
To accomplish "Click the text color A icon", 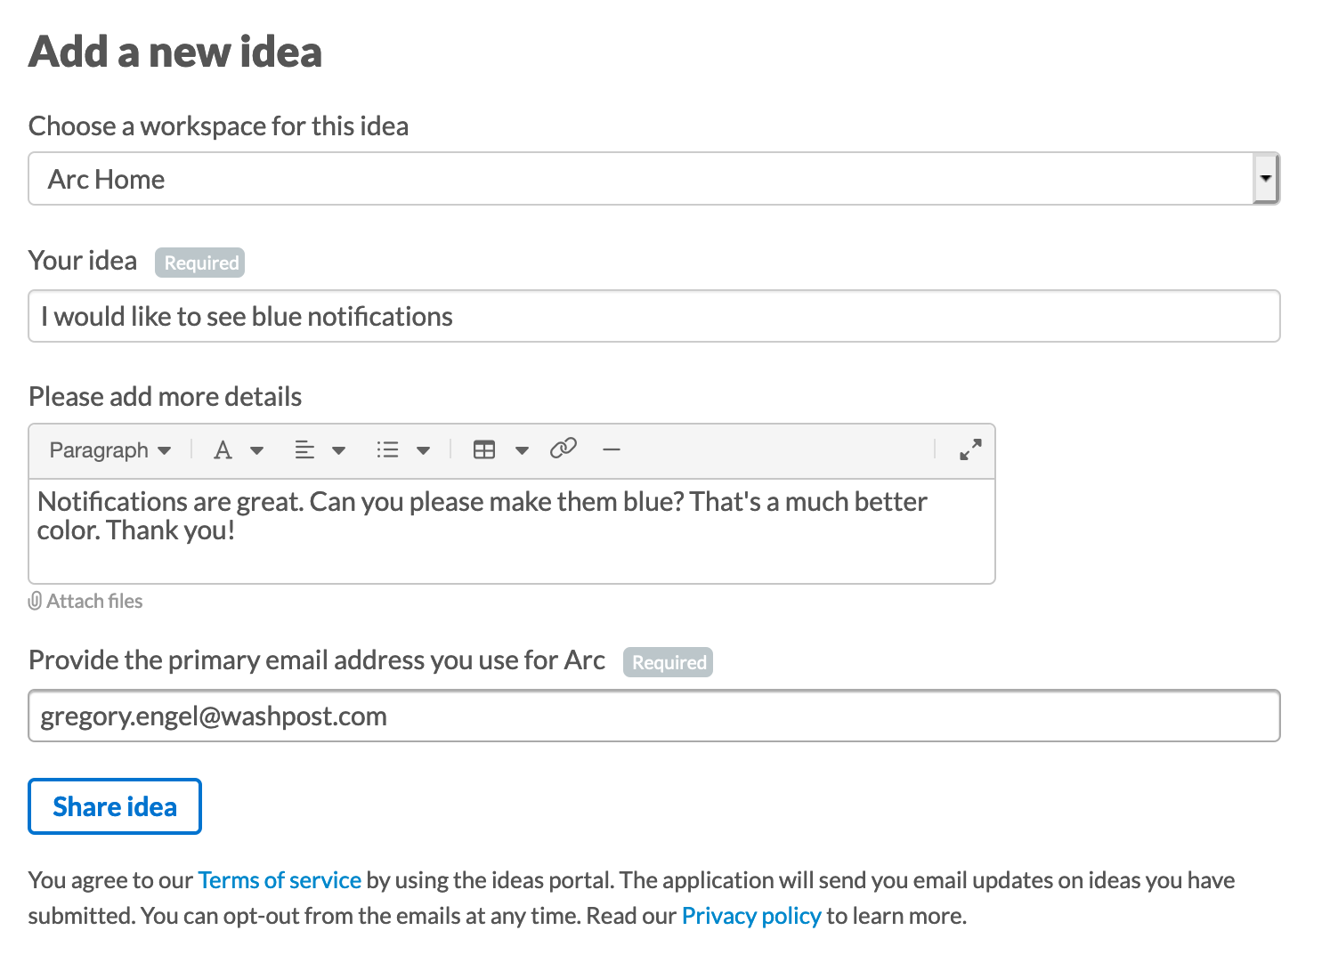I will 223,450.
